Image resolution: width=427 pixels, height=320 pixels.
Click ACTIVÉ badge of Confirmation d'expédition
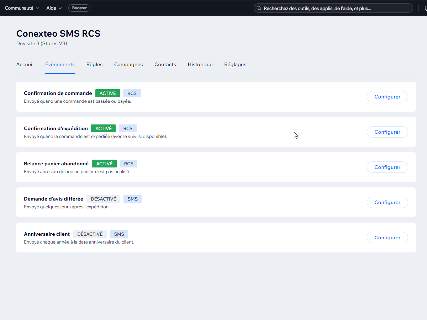pyautogui.click(x=103, y=128)
